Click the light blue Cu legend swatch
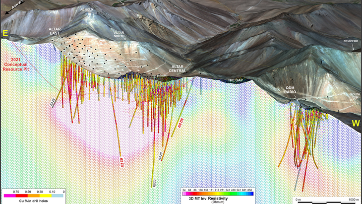The height and width of the screenshot is (204, 362). click(58, 196)
